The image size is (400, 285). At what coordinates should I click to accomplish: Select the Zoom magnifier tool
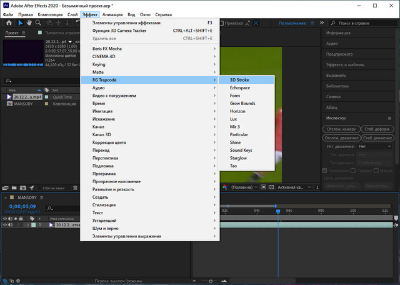(x=38, y=22)
